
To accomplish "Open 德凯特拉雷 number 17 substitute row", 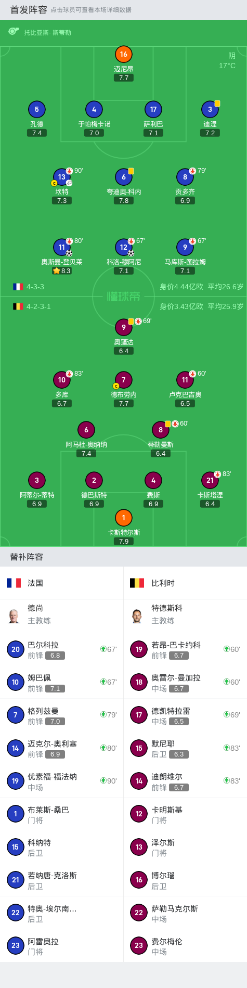I will pos(185,715).
